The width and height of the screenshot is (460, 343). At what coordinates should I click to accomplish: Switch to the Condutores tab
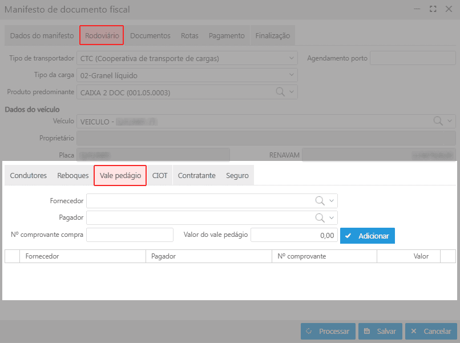[x=29, y=176]
